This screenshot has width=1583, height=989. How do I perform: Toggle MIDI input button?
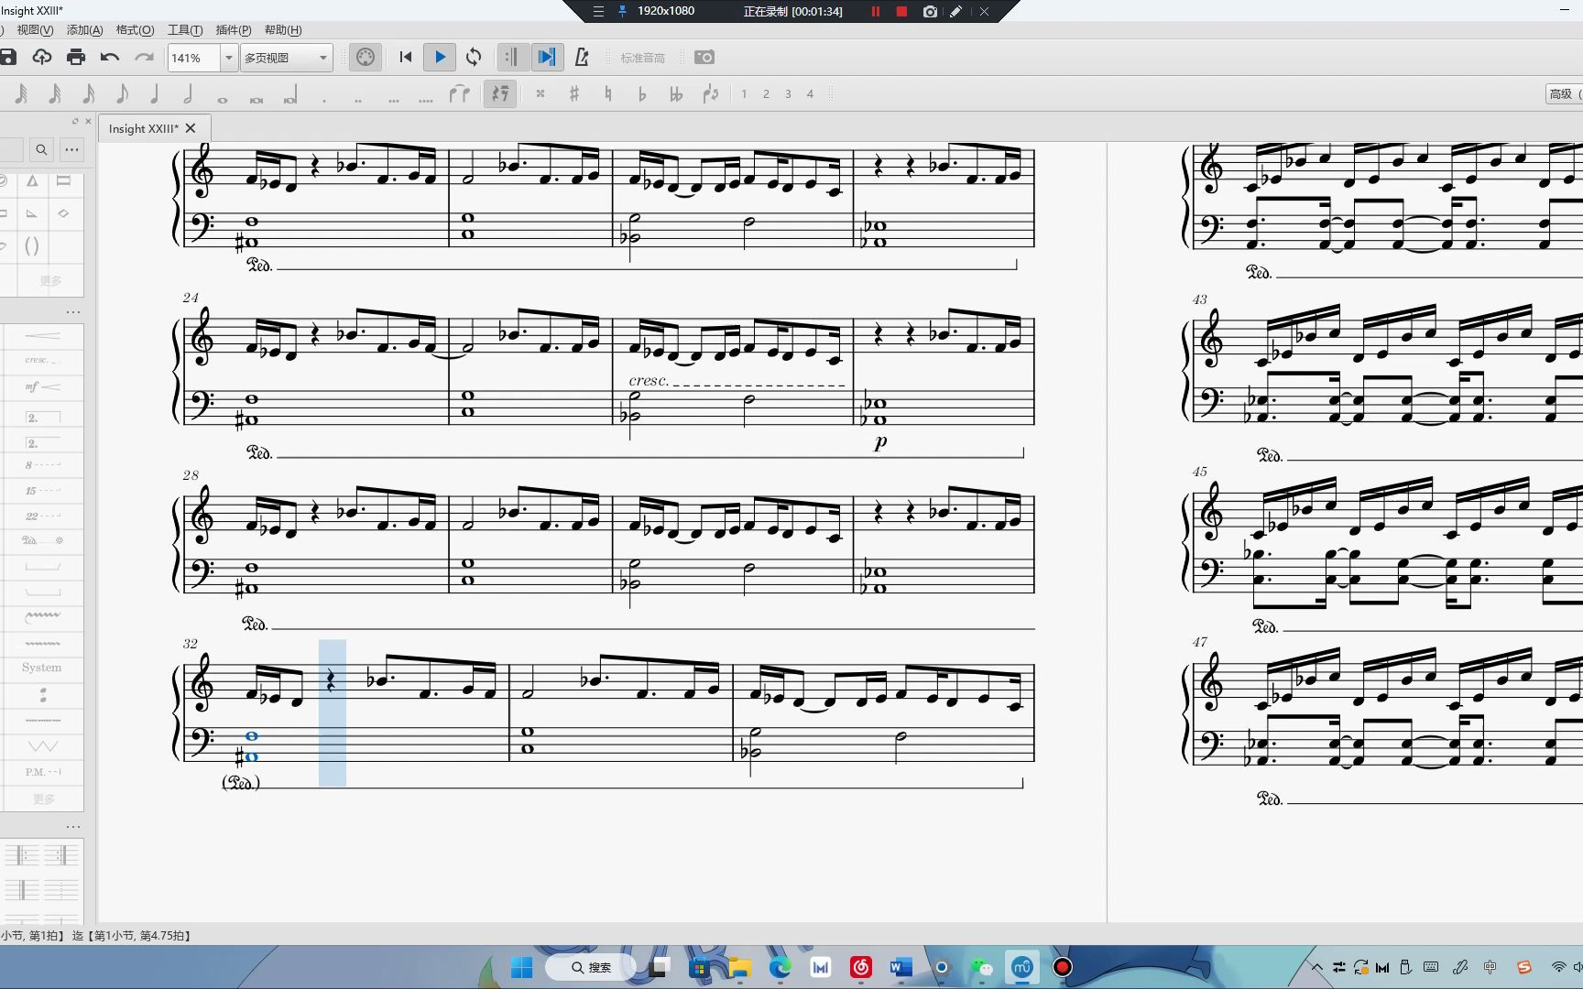point(366,57)
